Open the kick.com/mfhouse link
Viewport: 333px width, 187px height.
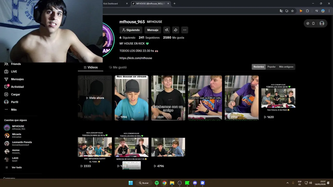coord(136,58)
